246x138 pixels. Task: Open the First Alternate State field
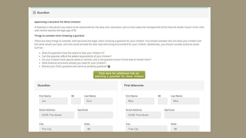185,129
